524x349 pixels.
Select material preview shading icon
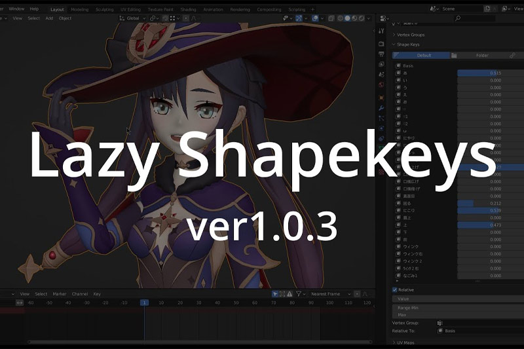pyautogui.click(x=354, y=18)
